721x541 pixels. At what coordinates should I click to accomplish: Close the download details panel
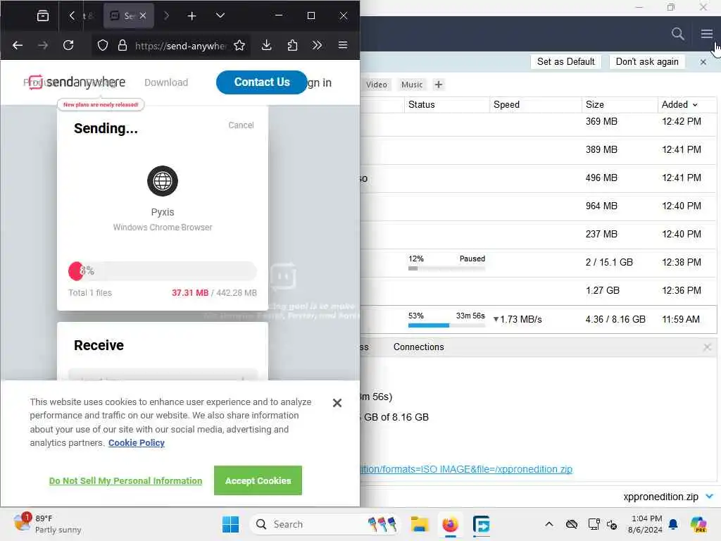click(x=707, y=347)
